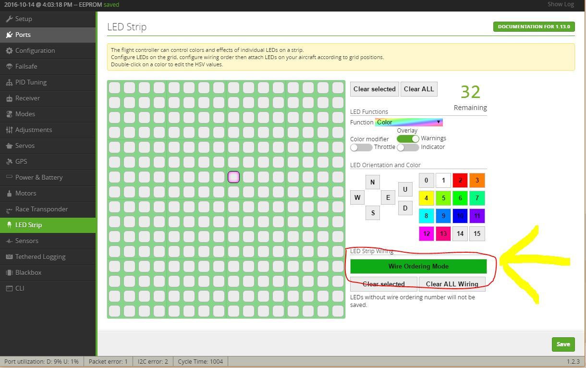586x368 pixels.
Task: Enable the Throttle color modifier toggle
Action: point(361,147)
